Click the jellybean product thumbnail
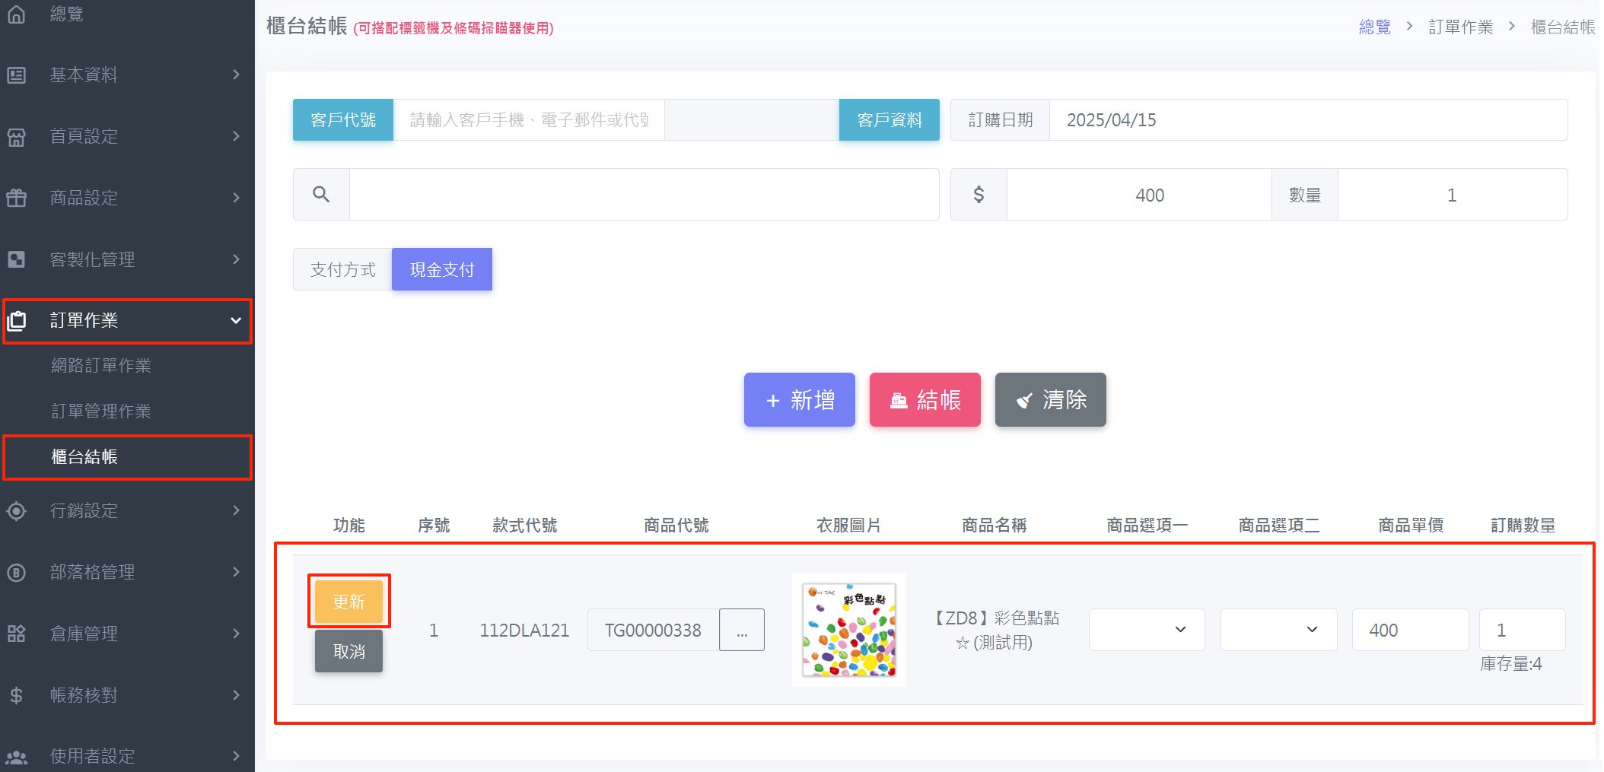The height and width of the screenshot is (772, 1604). point(848,630)
